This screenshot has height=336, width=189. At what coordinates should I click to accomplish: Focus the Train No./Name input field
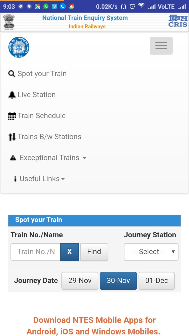coord(36,252)
